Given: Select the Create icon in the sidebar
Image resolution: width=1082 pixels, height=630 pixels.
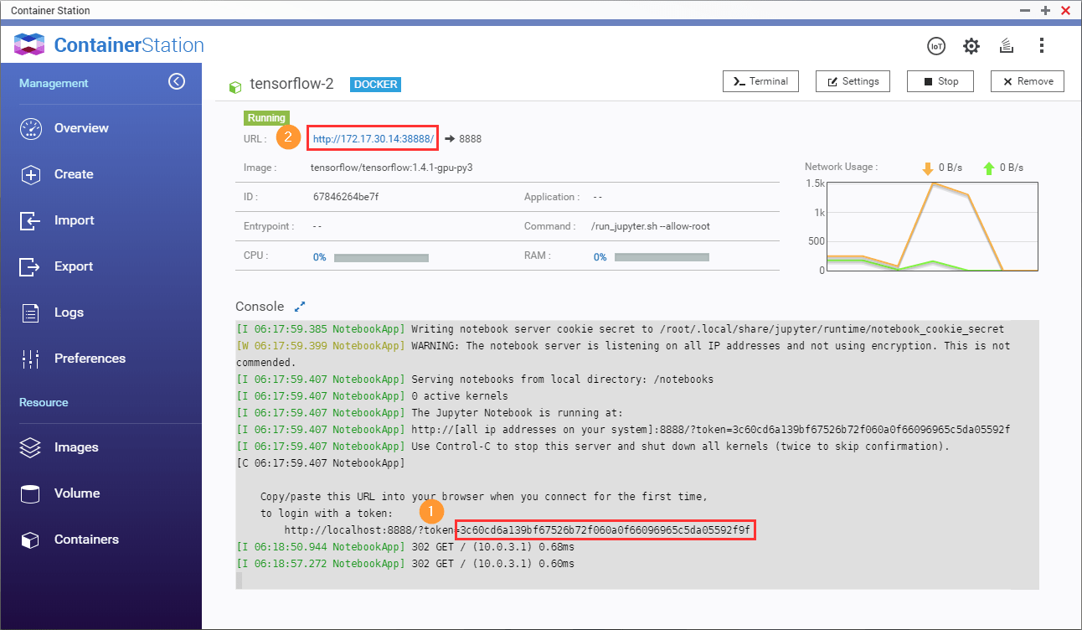Looking at the screenshot, I should point(28,173).
